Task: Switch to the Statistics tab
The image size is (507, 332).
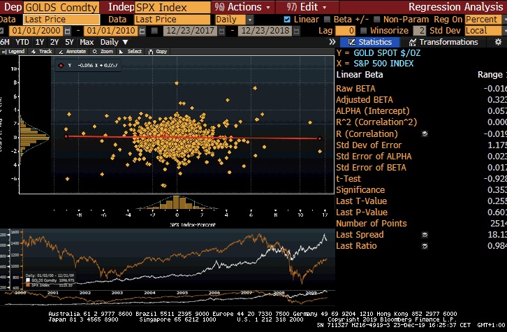Action: [x=369, y=42]
